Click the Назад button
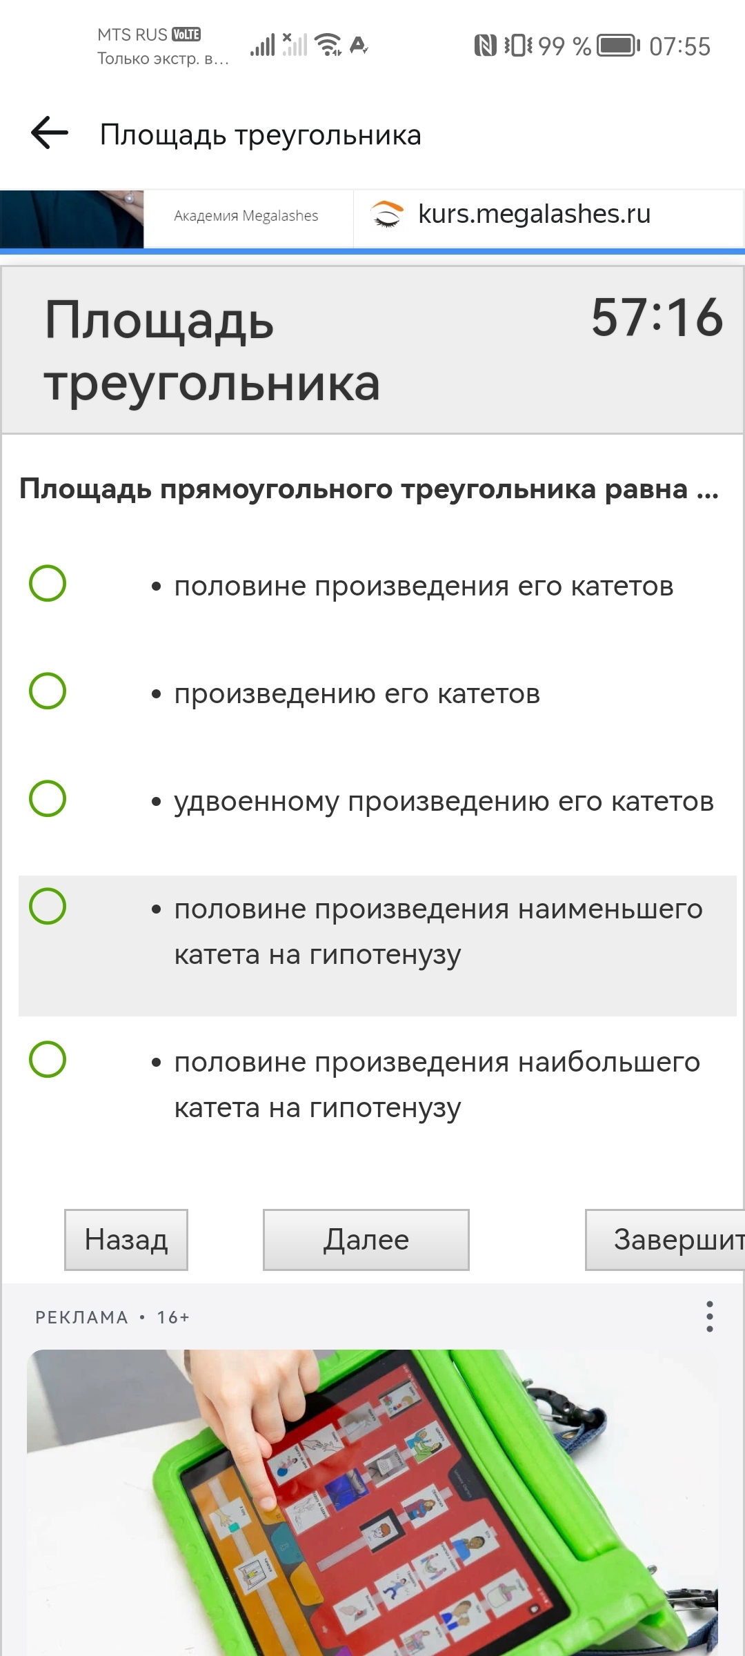The image size is (745, 1656). (126, 1240)
